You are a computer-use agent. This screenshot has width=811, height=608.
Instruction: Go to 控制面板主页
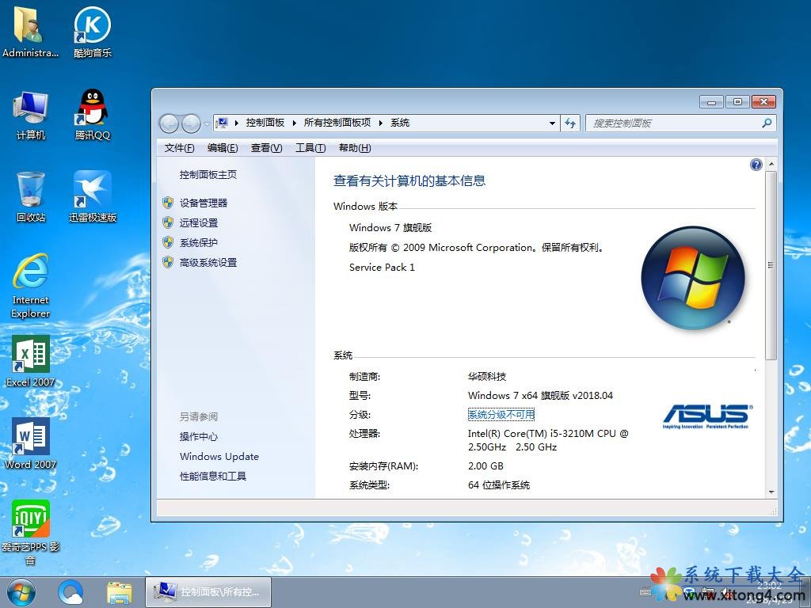[x=208, y=175]
